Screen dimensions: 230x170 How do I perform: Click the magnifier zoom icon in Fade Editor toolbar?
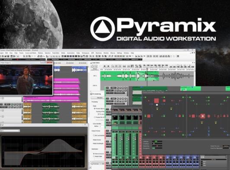coord(112,66)
